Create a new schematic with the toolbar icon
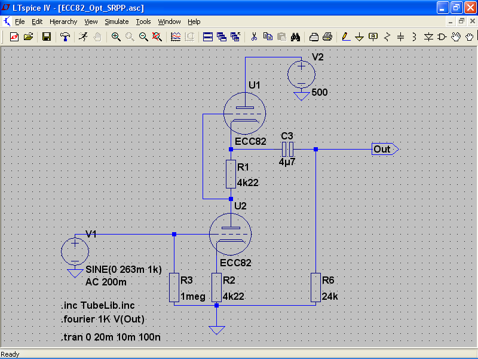Image resolution: width=478 pixels, height=359 pixels. click(14, 37)
